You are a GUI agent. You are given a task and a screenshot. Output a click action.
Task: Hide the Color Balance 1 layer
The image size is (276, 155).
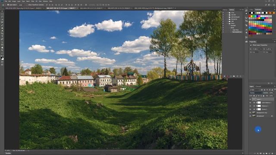click(x=250, y=102)
